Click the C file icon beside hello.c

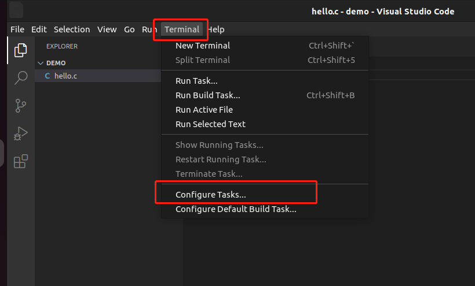(x=47, y=76)
